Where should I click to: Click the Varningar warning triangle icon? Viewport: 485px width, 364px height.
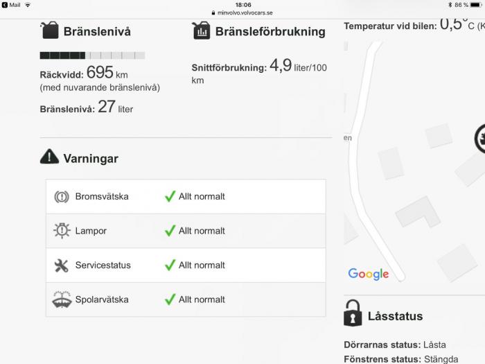tap(49, 156)
